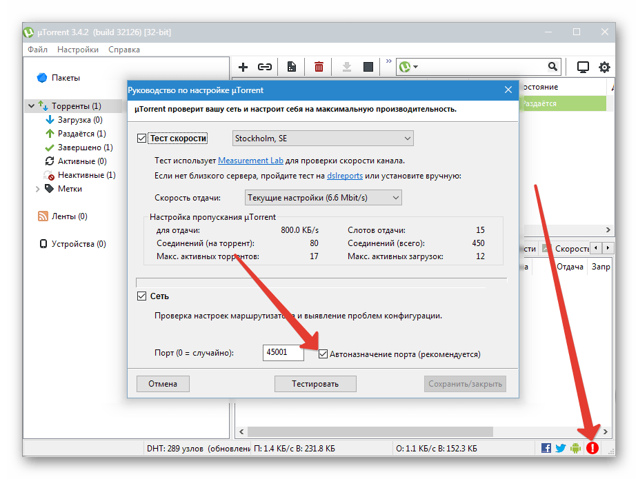Click the Start Torrent download arrow icon
The height and width of the screenshot is (479, 638).
tap(347, 67)
